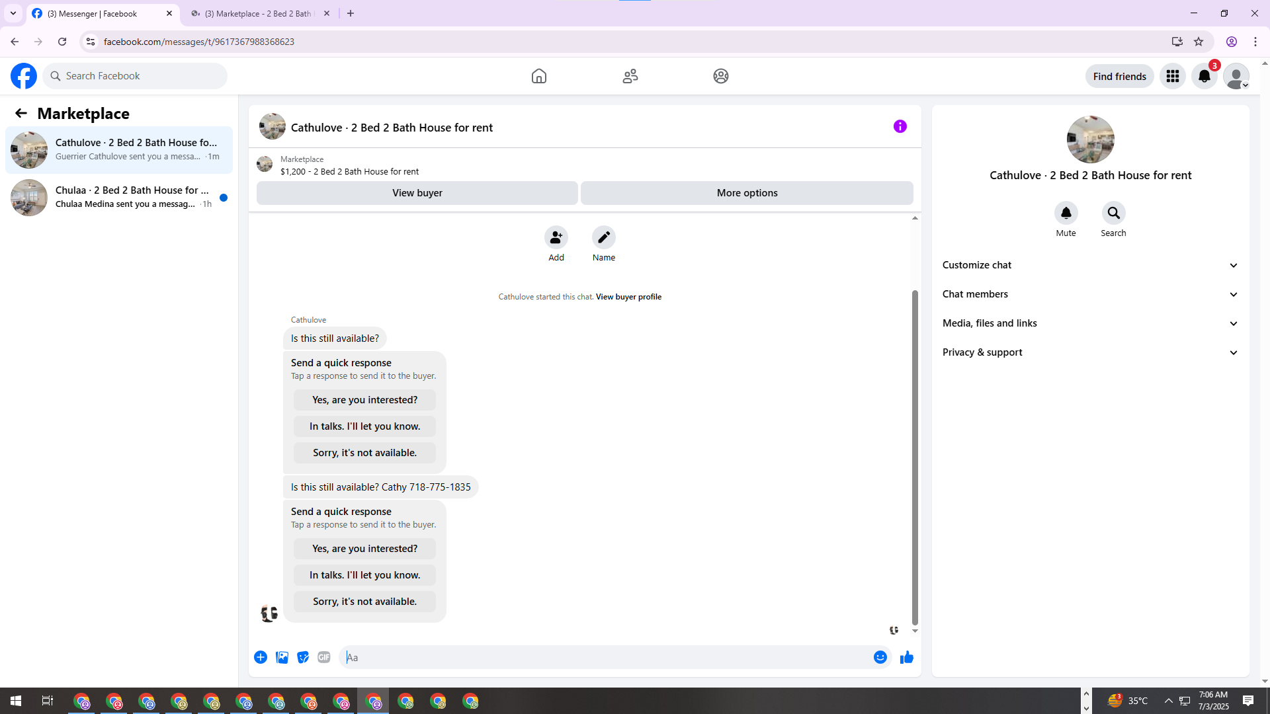Screen dimensions: 1270x714
Task: Expand Customize chat section
Action: point(1090,265)
